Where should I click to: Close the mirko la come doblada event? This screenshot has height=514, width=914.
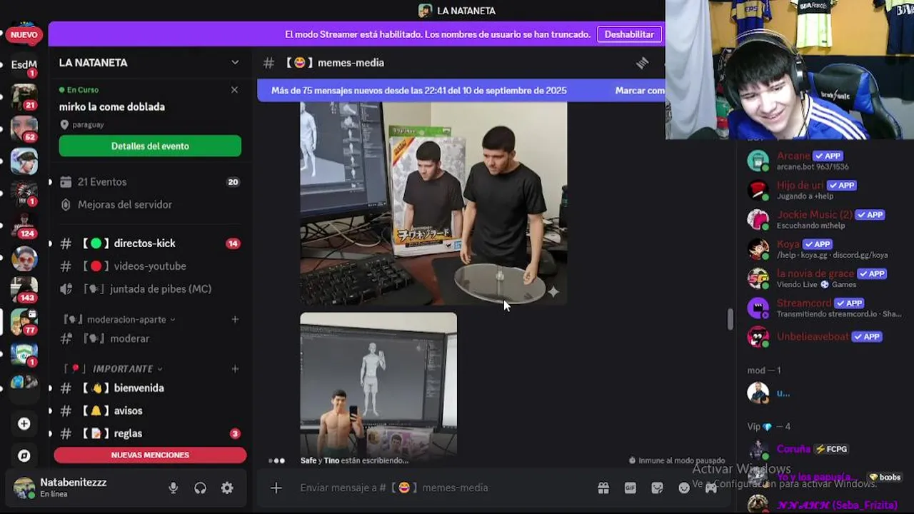click(234, 90)
